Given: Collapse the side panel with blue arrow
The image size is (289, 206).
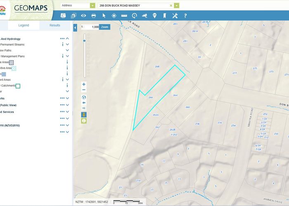Looking at the screenshot, I should point(75,28).
